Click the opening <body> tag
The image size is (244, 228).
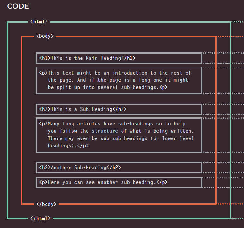coord(45,36)
